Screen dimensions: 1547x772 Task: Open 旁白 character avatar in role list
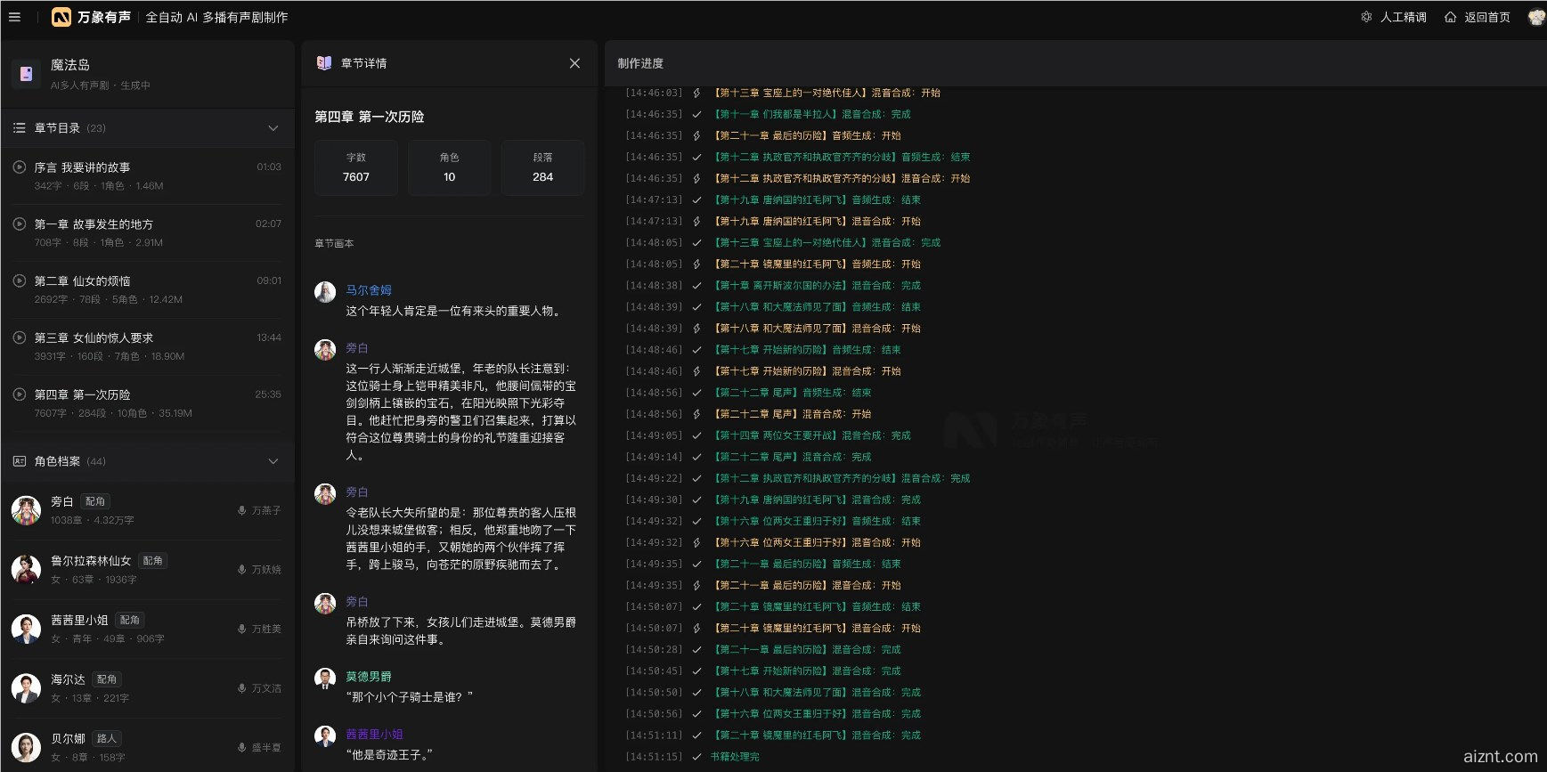[x=26, y=510]
